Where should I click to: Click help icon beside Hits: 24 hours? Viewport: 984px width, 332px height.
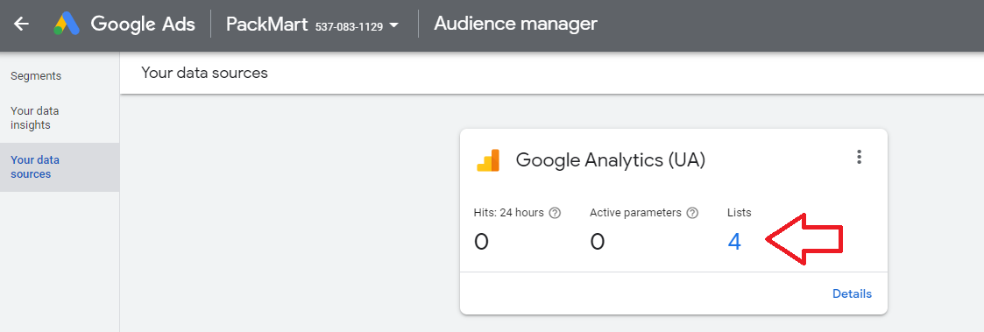(x=555, y=213)
